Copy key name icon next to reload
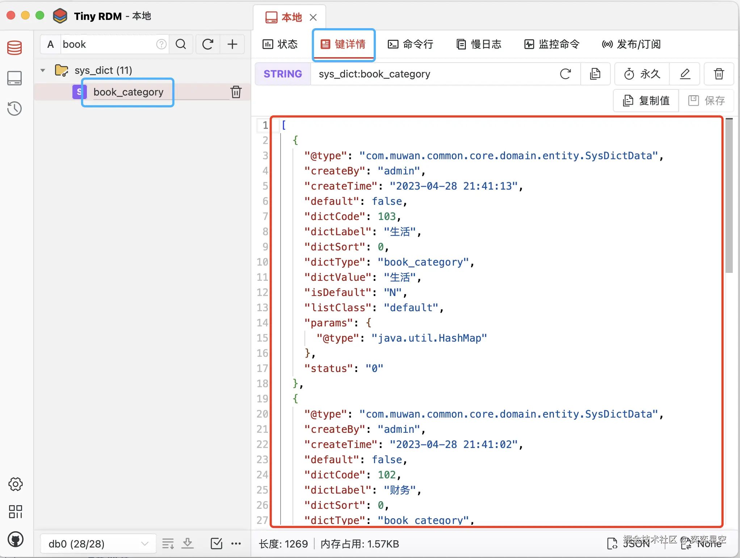Screen dimensions: 740x558 point(595,74)
